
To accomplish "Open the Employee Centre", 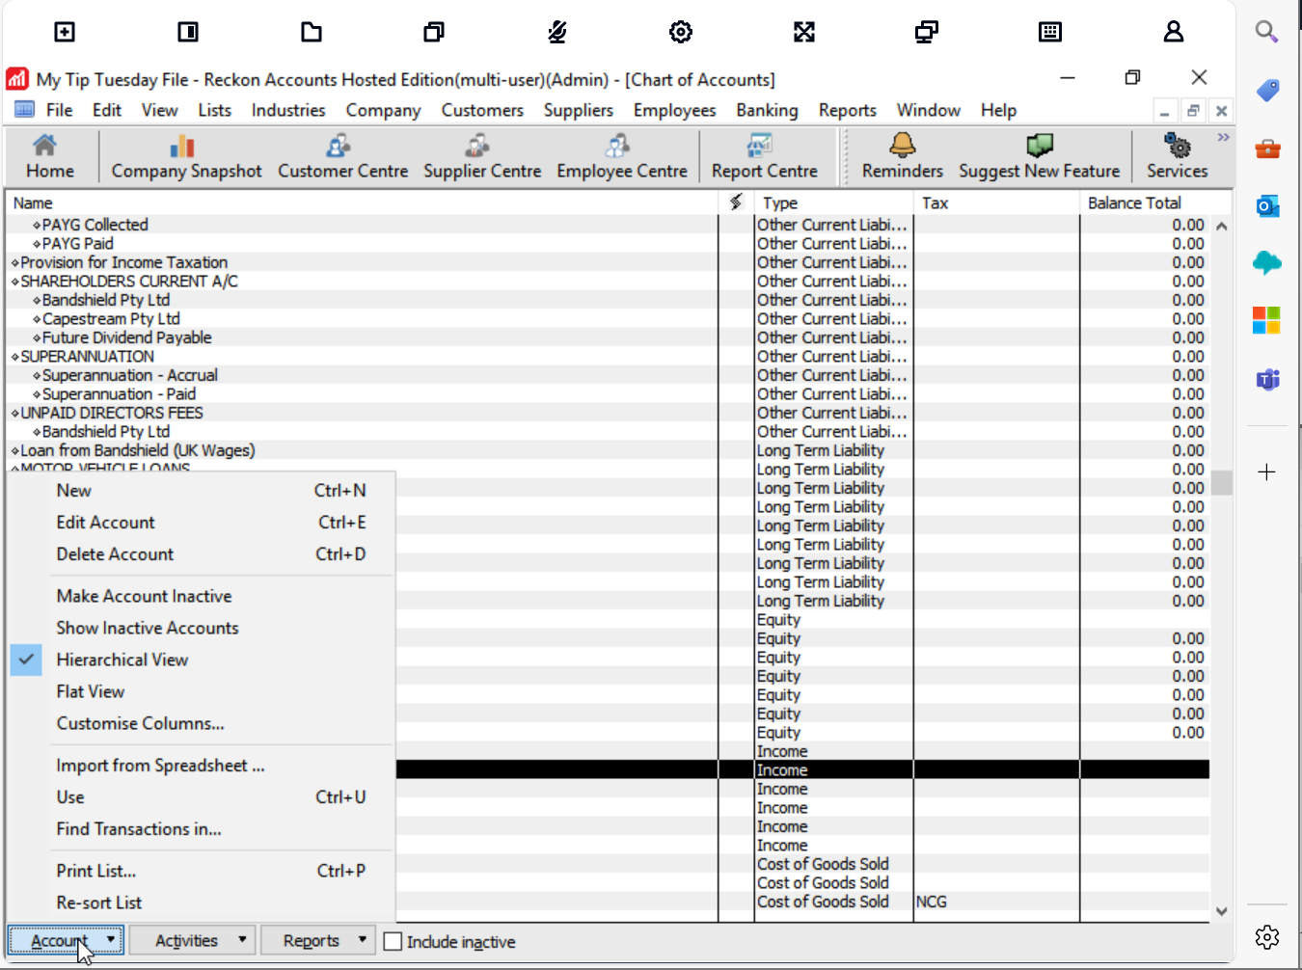I will pos(621,156).
